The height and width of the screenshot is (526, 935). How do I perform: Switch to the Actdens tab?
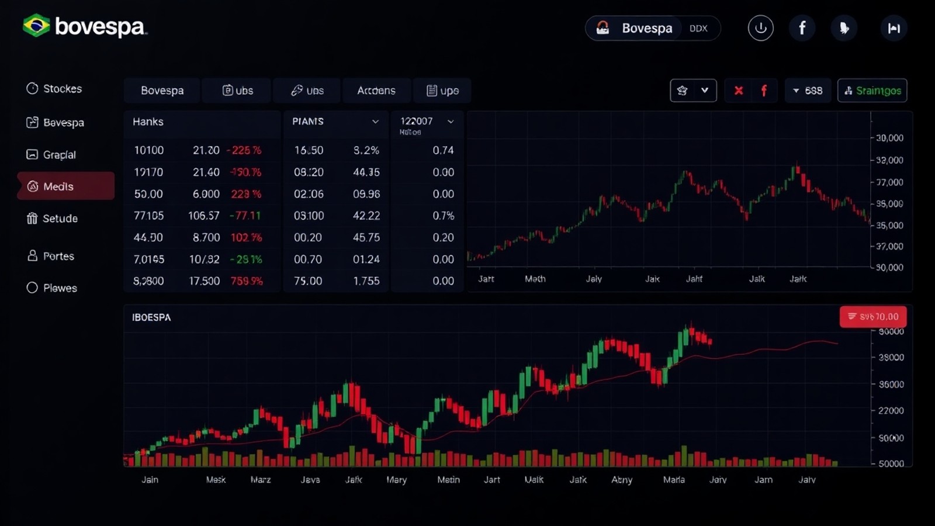[376, 91]
